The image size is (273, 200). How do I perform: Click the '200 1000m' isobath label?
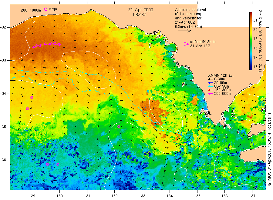[31, 10]
